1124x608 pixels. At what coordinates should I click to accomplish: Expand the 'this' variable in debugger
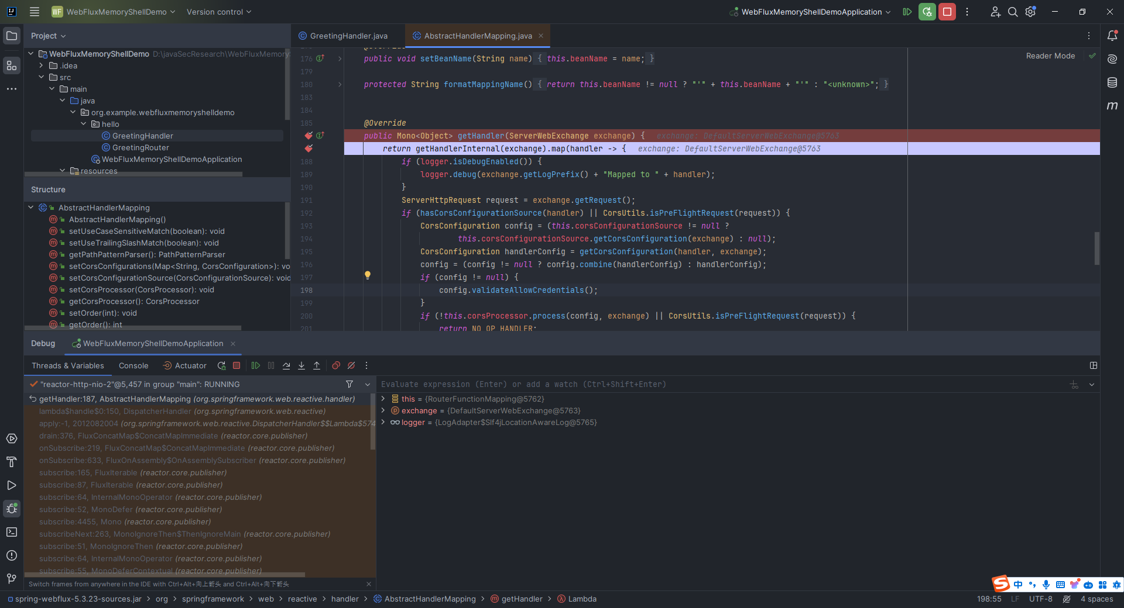(383, 399)
